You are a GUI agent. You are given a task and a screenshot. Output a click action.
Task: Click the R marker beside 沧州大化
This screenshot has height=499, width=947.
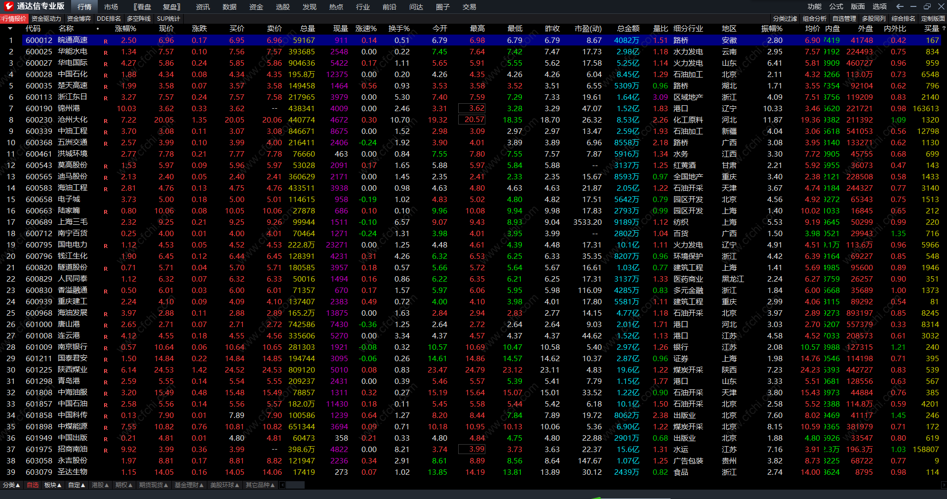106,121
